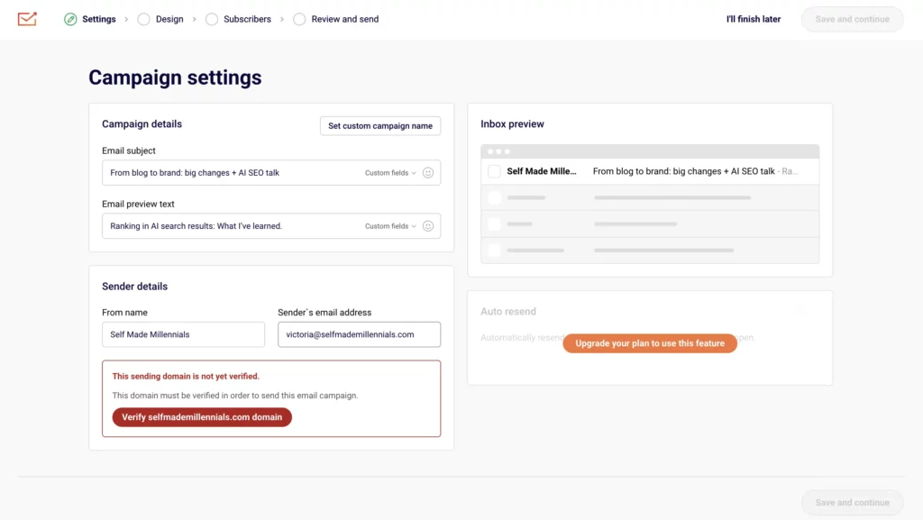
Task: Tick the checkbox beside Self Made Millennials preview
Action: point(494,171)
